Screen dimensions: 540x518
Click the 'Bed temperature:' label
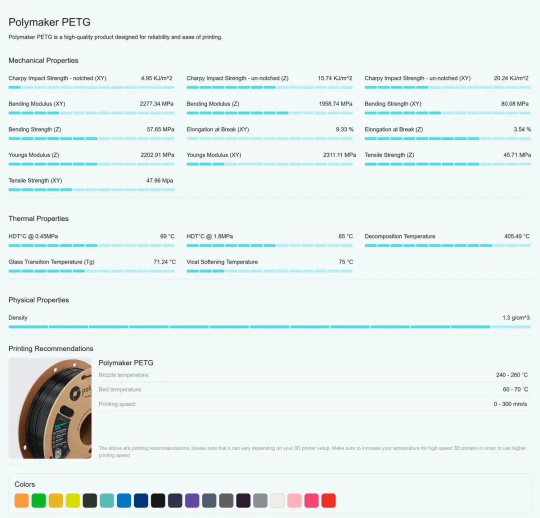point(120,389)
